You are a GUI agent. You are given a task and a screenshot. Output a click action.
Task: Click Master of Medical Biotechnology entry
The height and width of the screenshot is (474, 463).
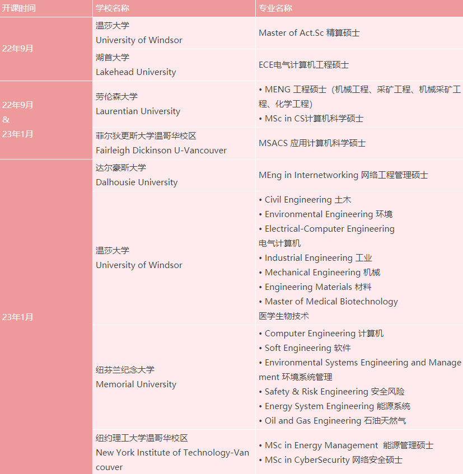331,302
